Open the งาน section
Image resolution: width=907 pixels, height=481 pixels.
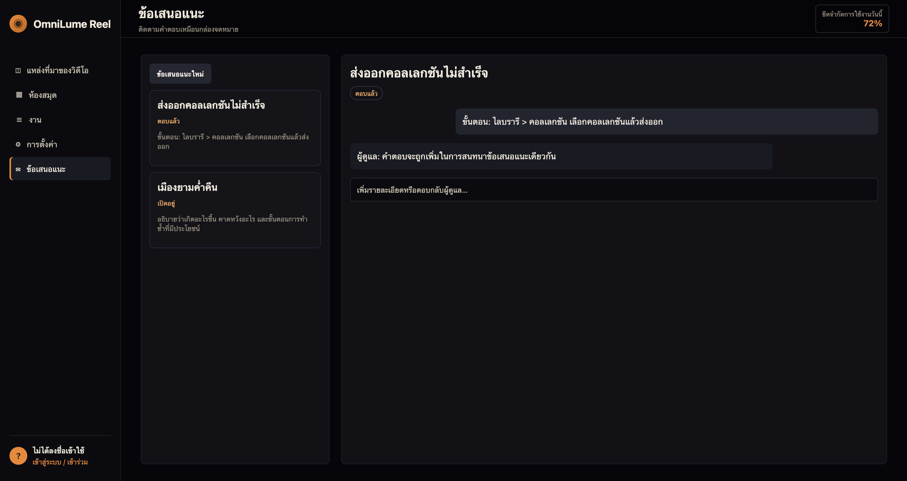pyautogui.click(x=60, y=120)
